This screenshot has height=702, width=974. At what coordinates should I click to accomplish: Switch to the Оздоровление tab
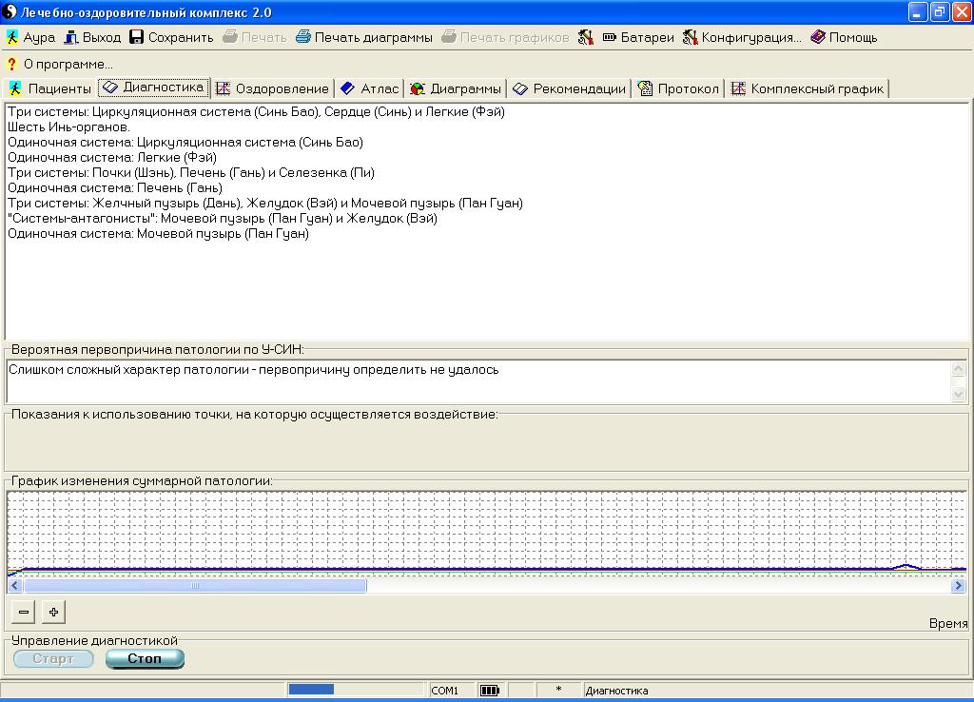272,88
